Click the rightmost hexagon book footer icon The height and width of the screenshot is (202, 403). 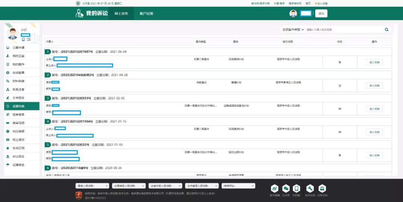pyautogui.click(x=322, y=189)
